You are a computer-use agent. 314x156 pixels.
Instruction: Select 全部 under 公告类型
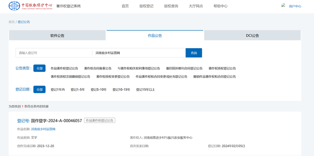39,68
